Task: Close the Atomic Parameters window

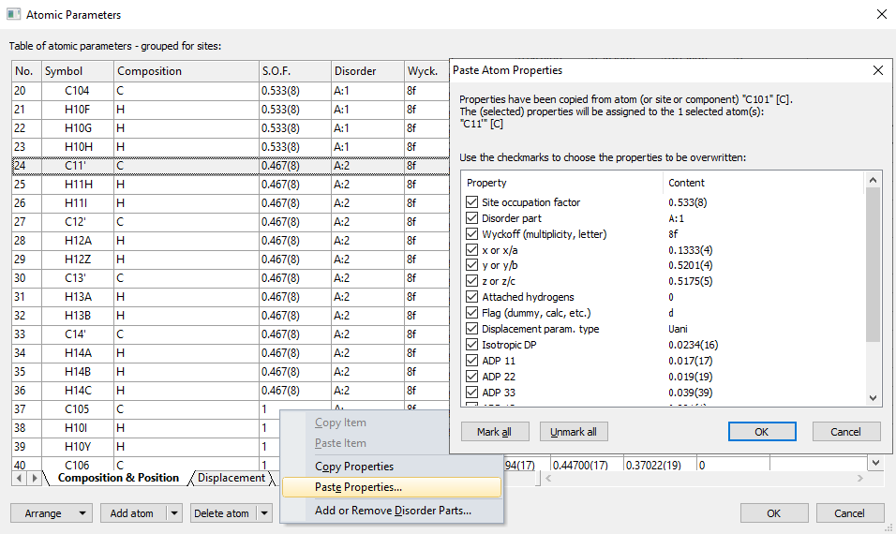Action: tap(881, 14)
